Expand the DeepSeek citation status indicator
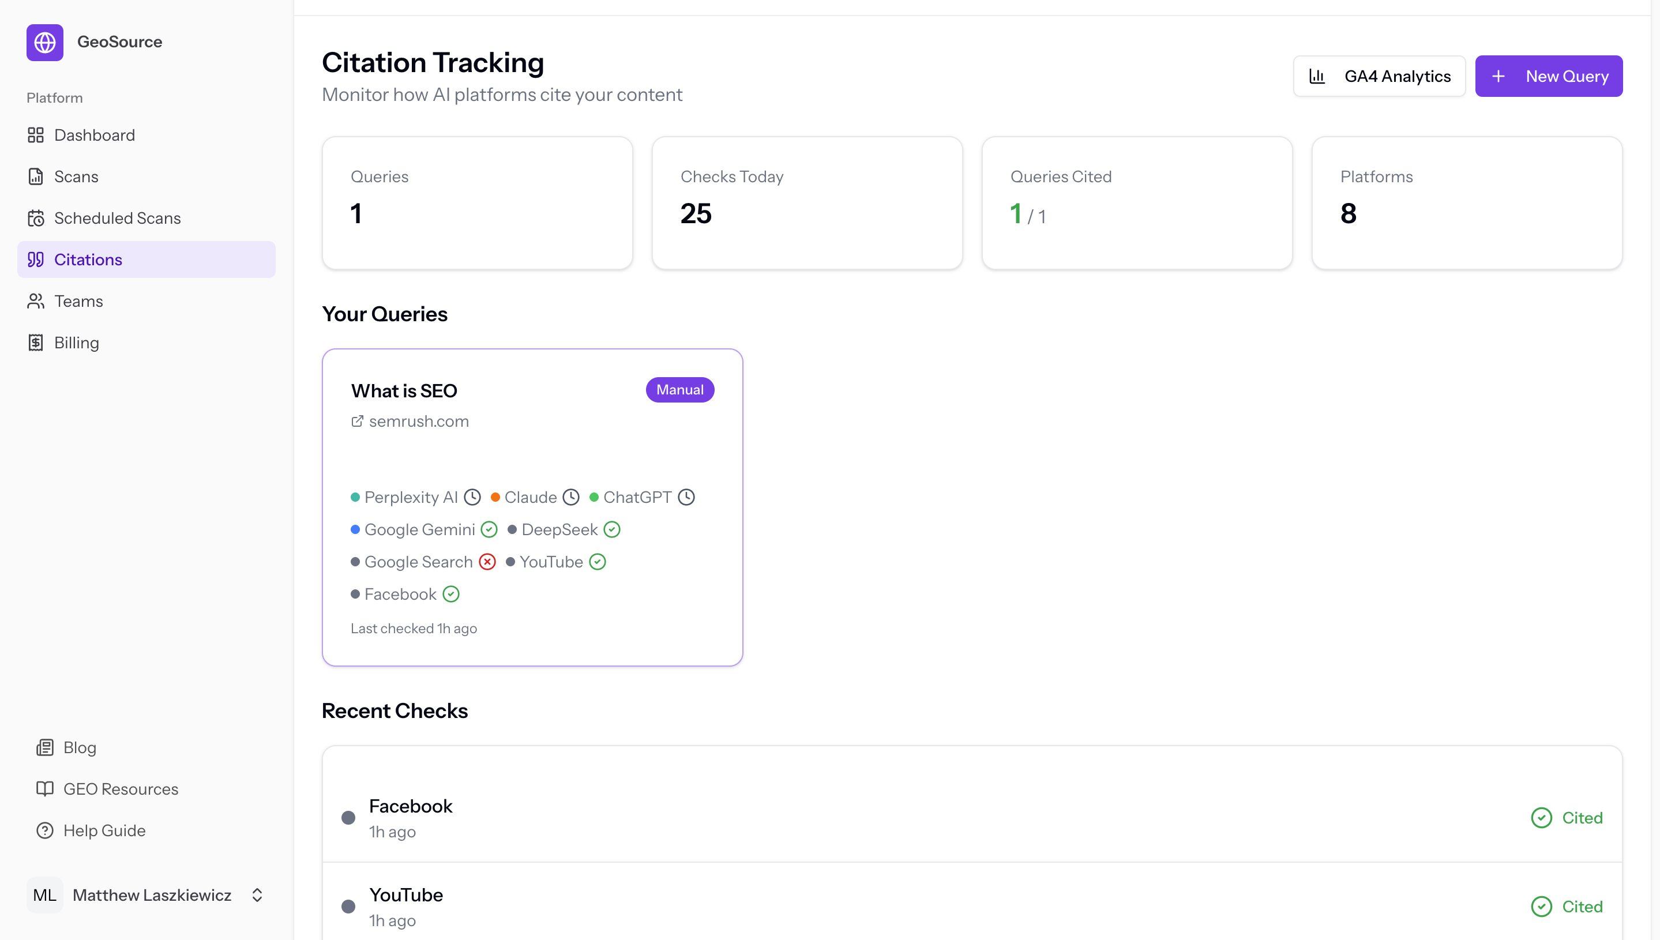The height and width of the screenshot is (940, 1660). click(611, 529)
